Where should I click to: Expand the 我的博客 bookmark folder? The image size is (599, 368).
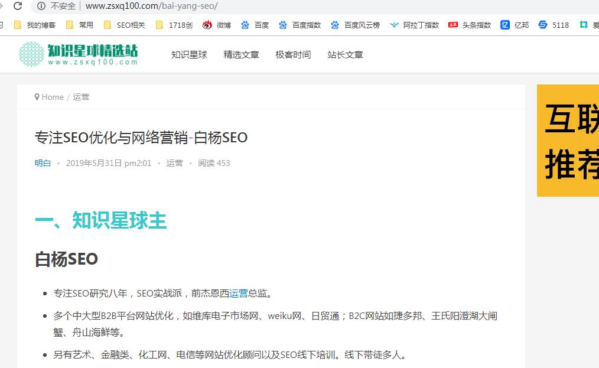(34, 25)
